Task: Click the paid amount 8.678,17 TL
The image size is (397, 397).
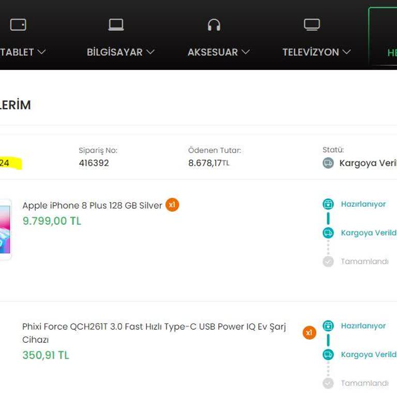Action: (x=209, y=163)
